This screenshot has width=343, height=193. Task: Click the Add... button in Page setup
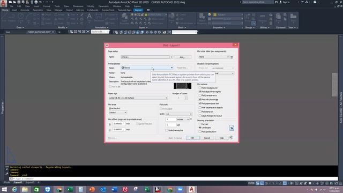[x=182, y=57]
